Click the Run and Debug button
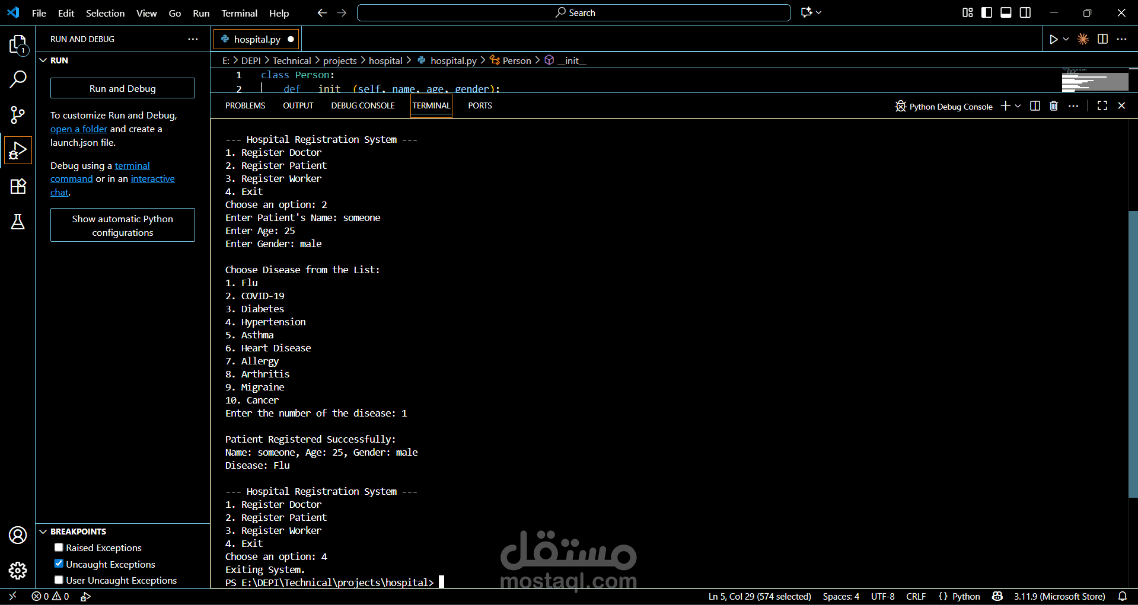 123,88
